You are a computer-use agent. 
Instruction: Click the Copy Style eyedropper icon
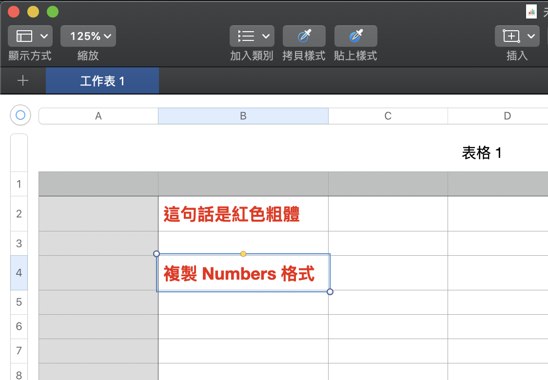click(x=304, y=36)
